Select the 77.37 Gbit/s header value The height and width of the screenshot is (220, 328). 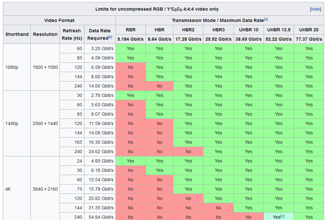pos(309,39)
